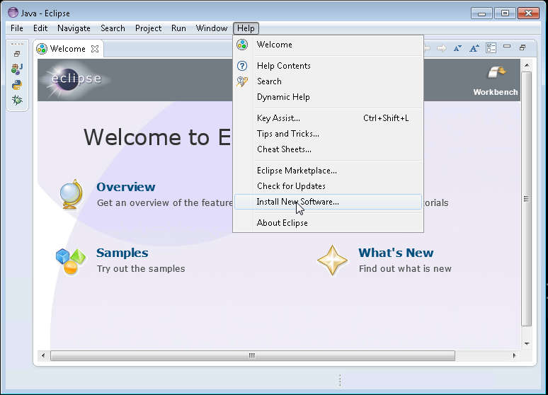Click the customize page icon
The image size is (548, 395).
(491, 48)
